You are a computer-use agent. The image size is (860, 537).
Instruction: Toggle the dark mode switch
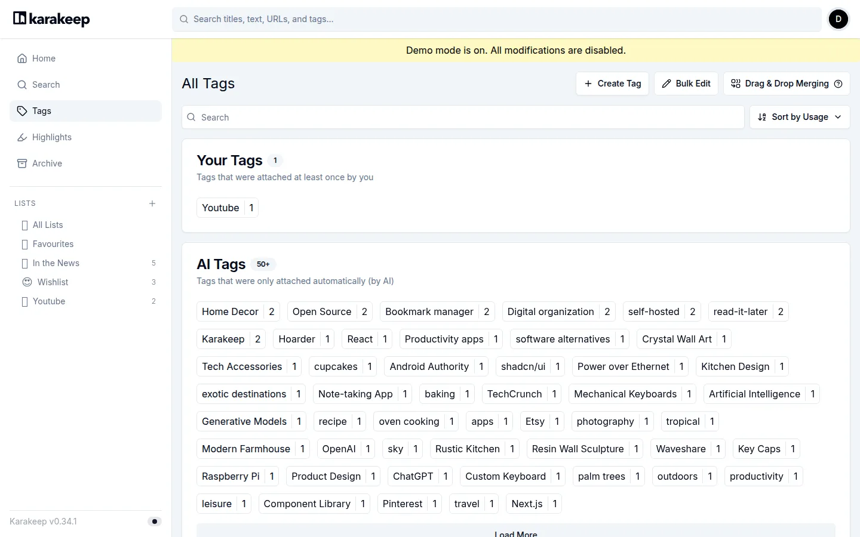[x=155, y=521]
